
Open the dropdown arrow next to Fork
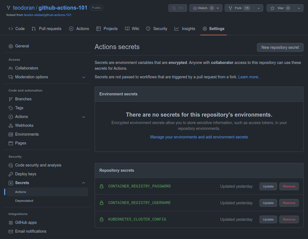[259, 8]
